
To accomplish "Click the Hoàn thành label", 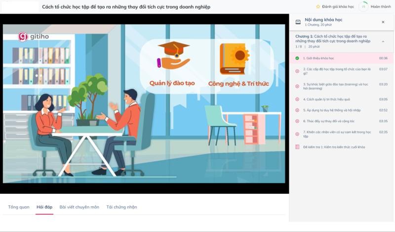I will pos(381,6).
